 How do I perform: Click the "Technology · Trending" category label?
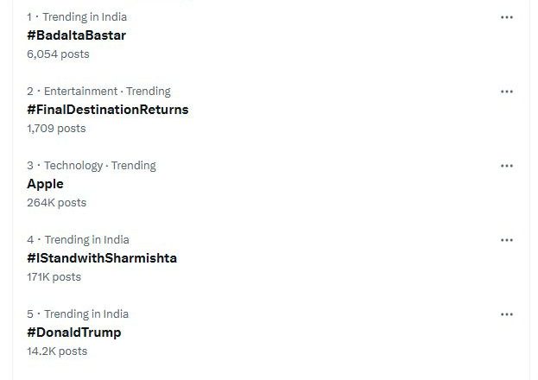99,166
